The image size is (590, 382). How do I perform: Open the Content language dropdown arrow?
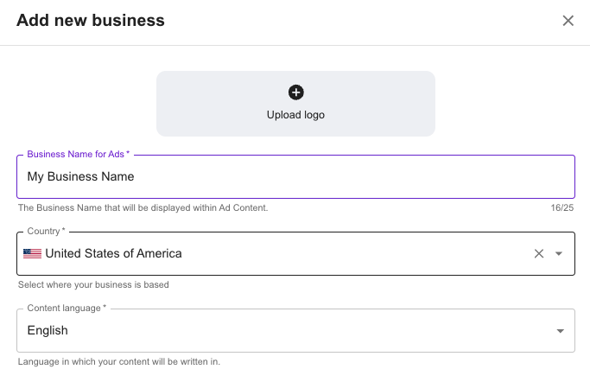pyautogui.click(x=560, y=331)
